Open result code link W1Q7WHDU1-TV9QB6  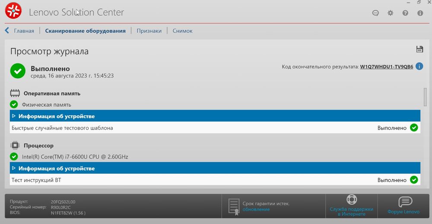click(x=387, y=67)
